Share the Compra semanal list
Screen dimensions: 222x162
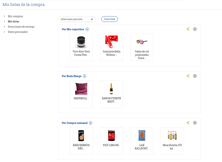click(188, 123)
